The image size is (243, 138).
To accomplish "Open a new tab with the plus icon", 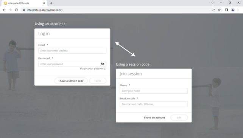I will (51, 3).
